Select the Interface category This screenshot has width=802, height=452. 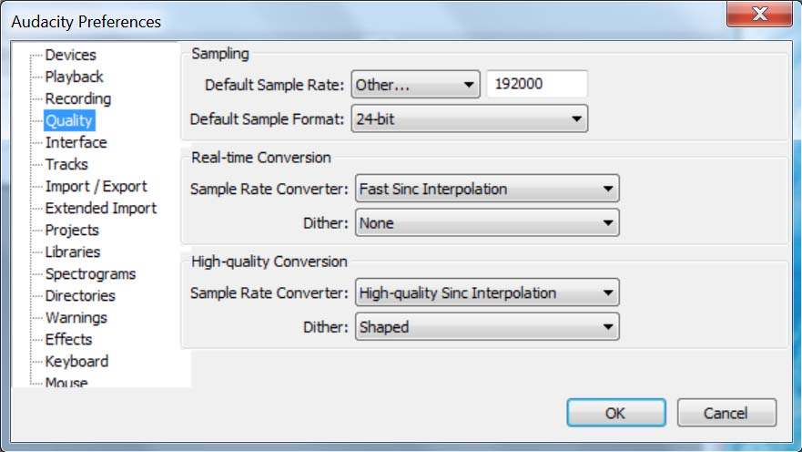click(x=76, y=142)
